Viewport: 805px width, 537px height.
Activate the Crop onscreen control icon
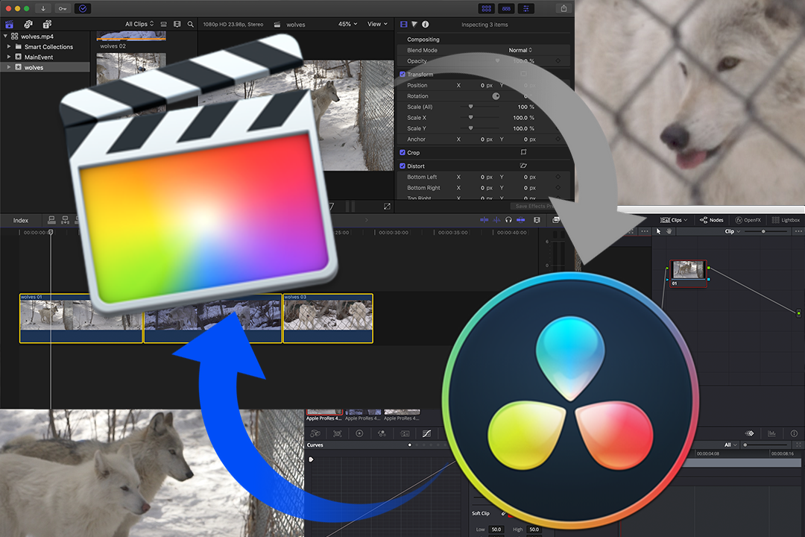524,152
